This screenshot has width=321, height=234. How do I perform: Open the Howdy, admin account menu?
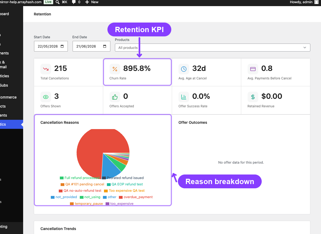(x=304, y=2)
